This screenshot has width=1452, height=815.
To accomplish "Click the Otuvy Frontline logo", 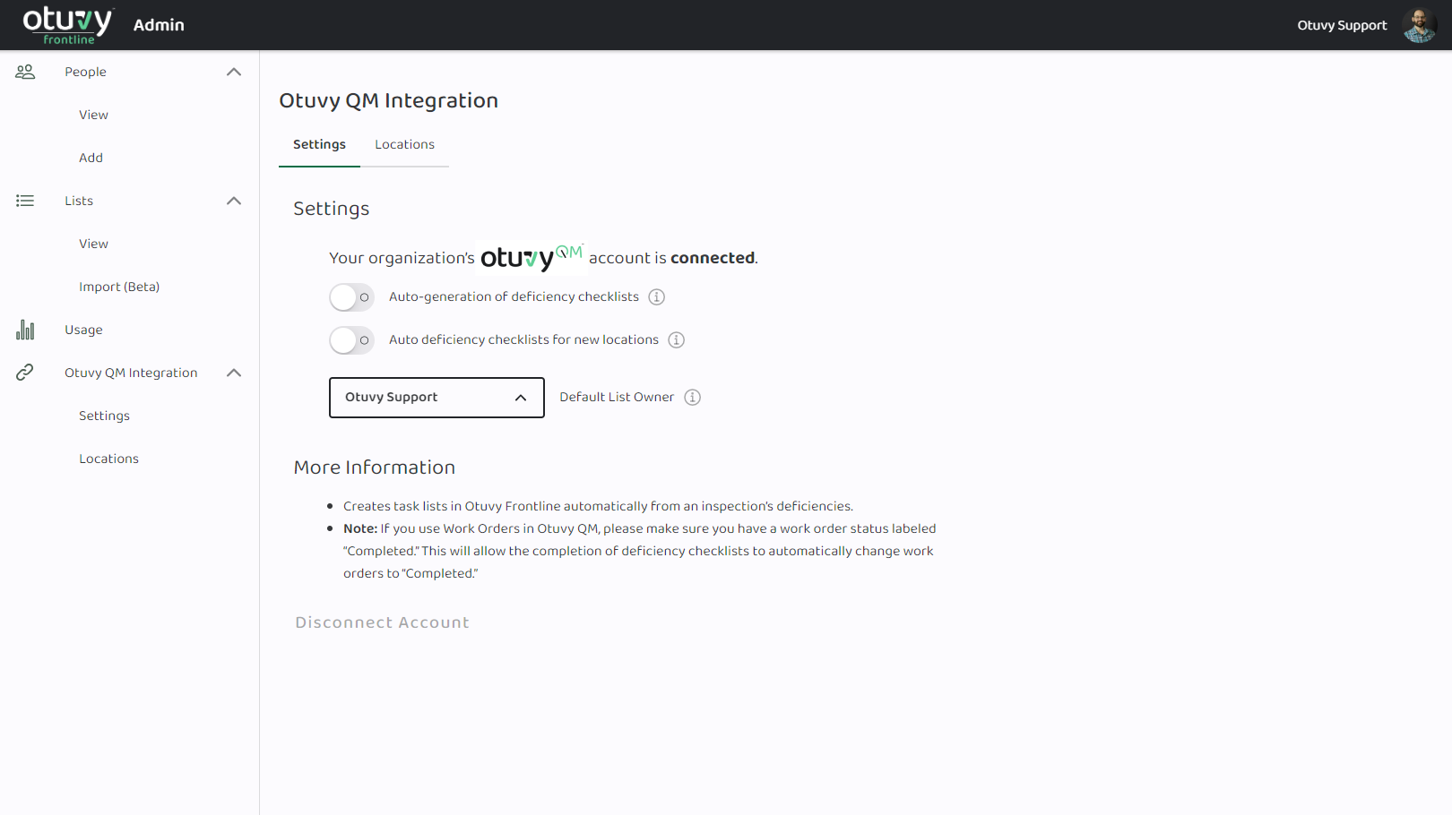I will coord(67,25).
